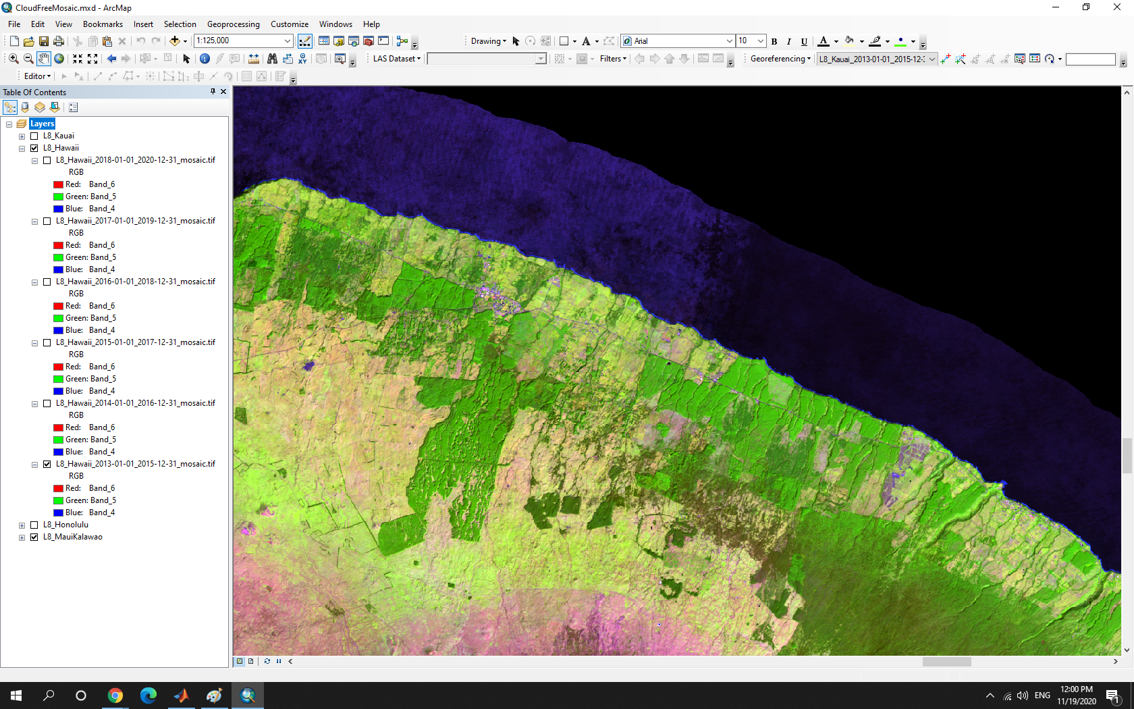The width and height of the screenshot is (1134, 709).
Task: Open the map scale dropdown
Action: click(x=288, y=41)
